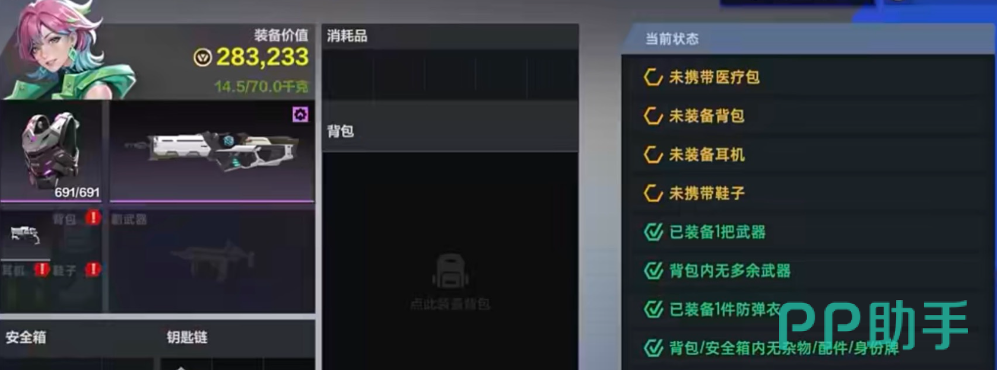Click the 安全箱 safe box label
997x370 pixels.
click(26, 337)
